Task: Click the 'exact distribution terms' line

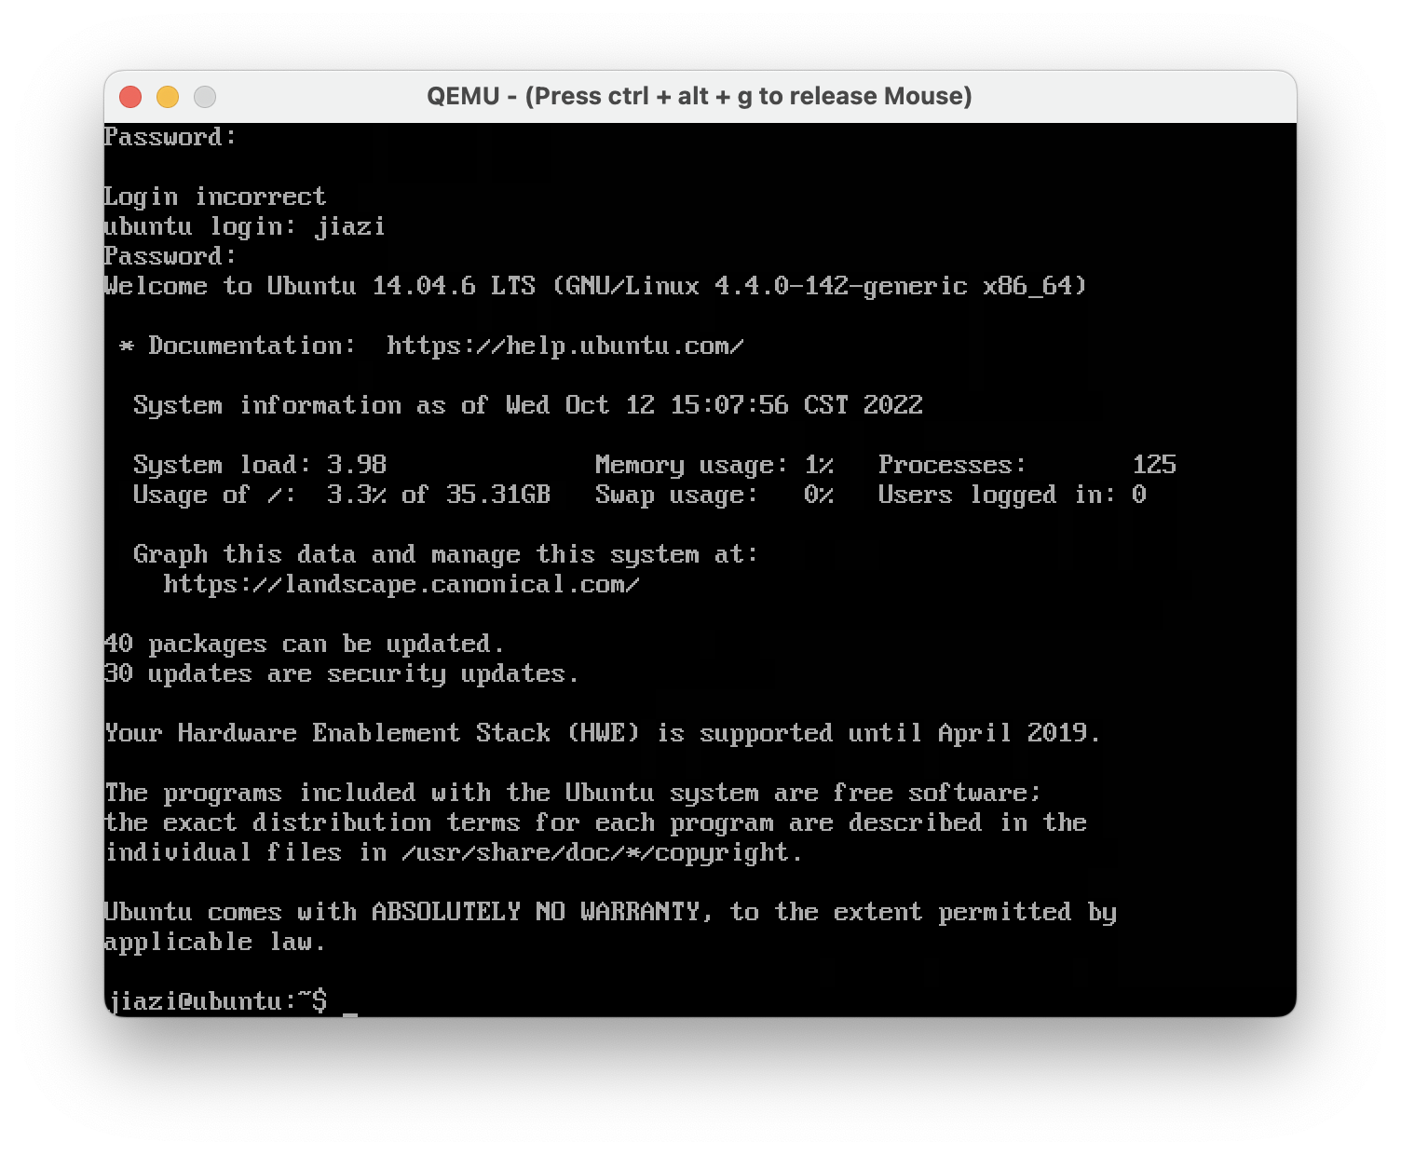Action: pyautogui.click(x=595, y=822)
